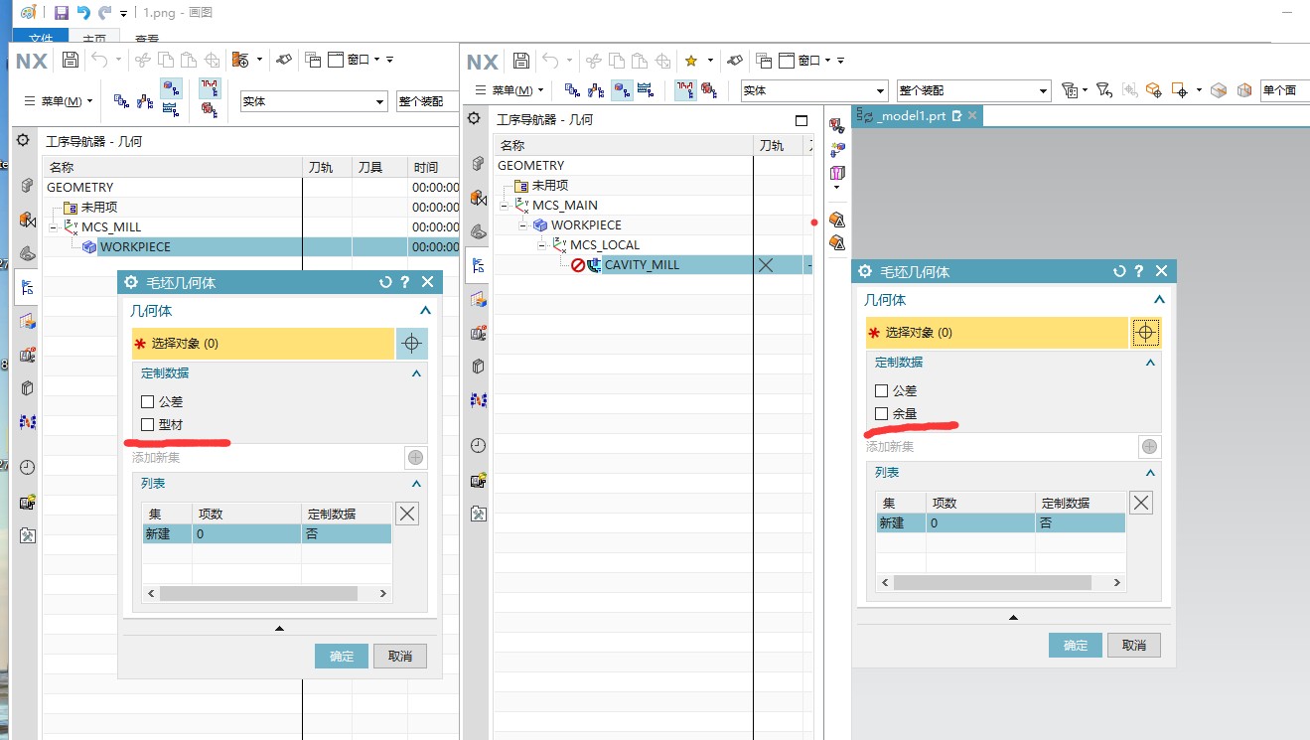Remove list entry with X in left dialog
This screenshot has width=1310, height=740.
[x=407, y=514]
